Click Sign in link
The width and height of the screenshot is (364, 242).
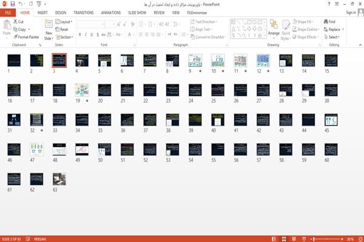pyautogui.click(x=351, y=13)
